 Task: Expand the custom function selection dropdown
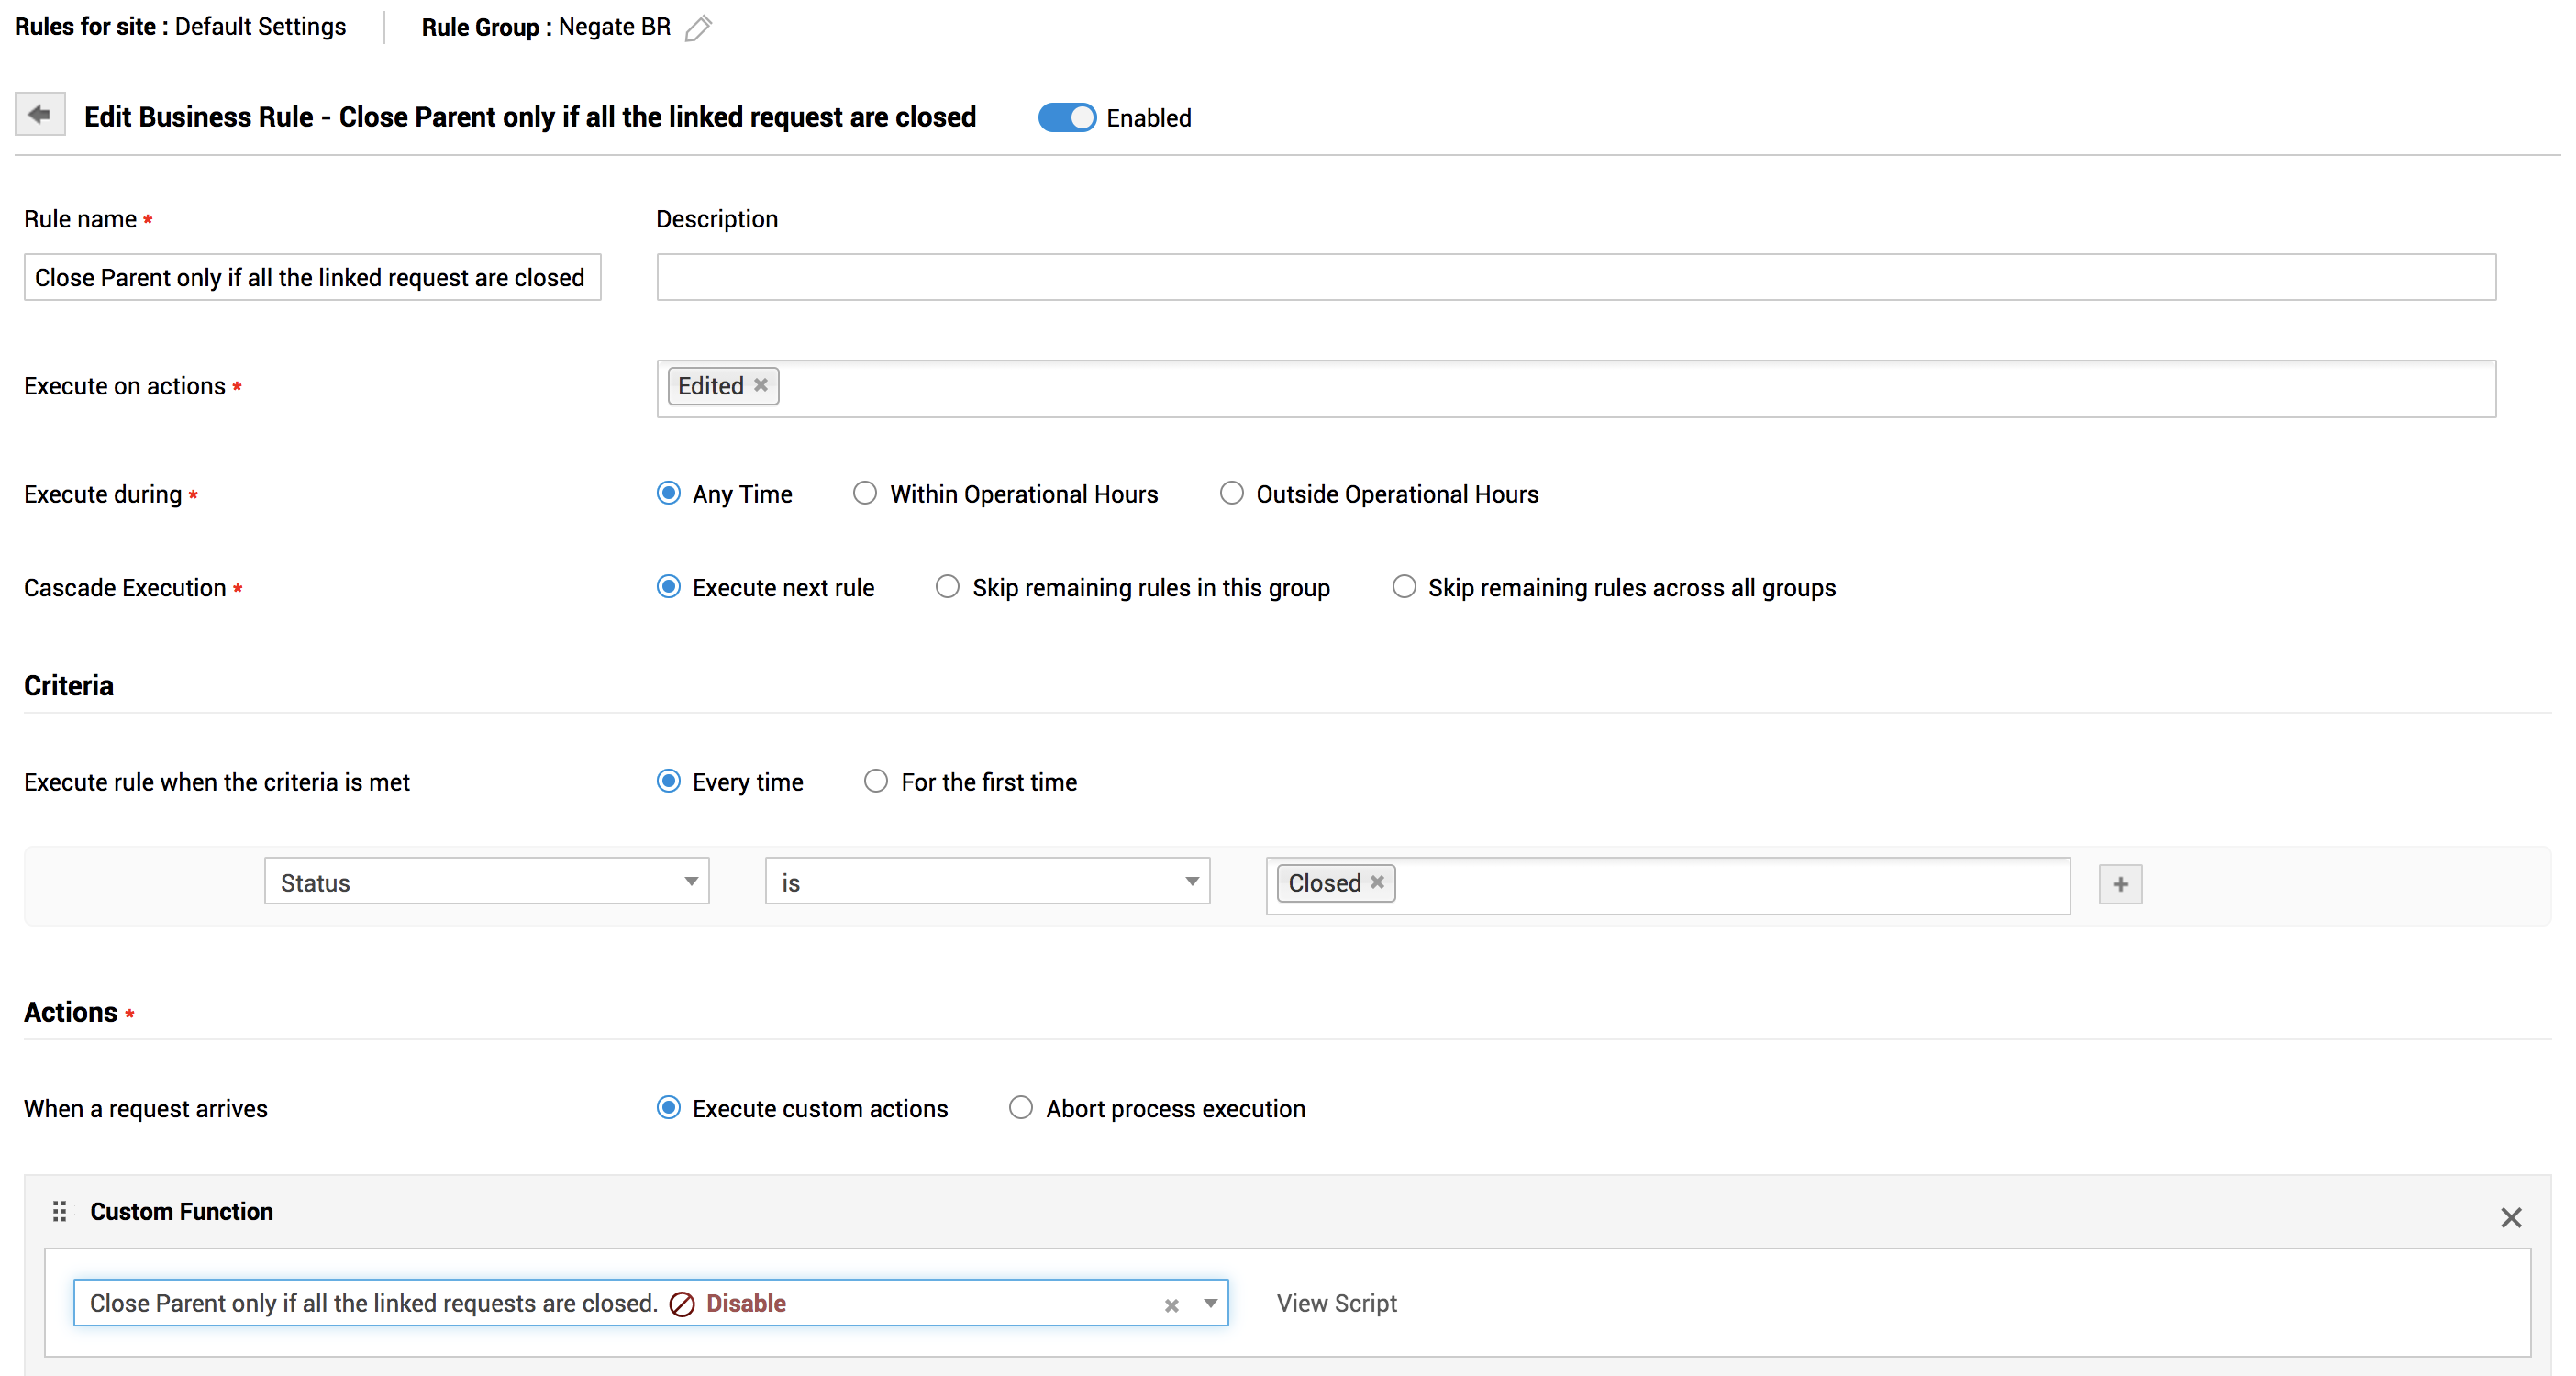click(x=1210, y=1303)
